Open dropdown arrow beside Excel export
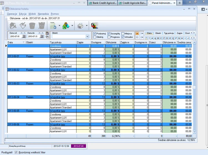208x155 pixels. tap(72, 26)
